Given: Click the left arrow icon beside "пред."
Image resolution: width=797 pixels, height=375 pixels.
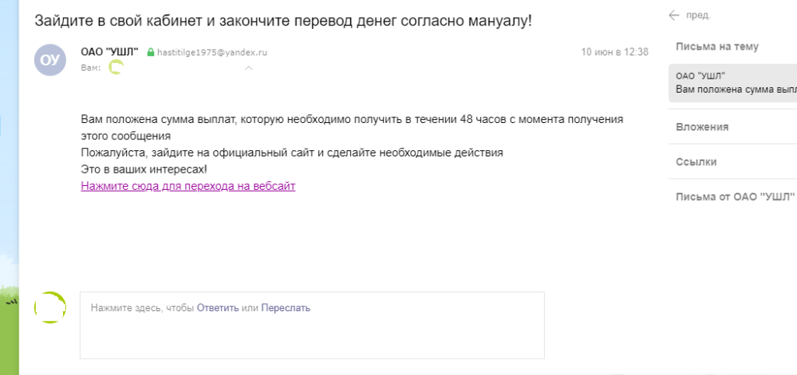Looking at the screenshot, I should click(673, 16).
